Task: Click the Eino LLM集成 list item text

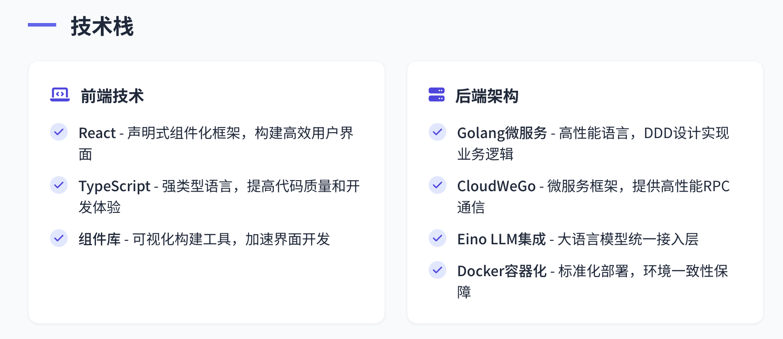Action: tap(578, 239)
